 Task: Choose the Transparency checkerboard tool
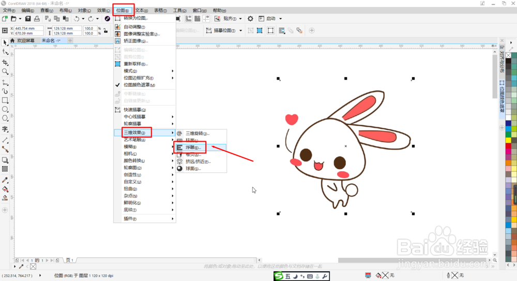tap(5, 169)
